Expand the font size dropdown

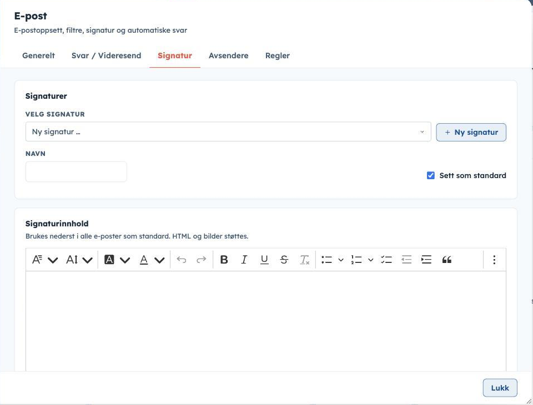[x=79, y=260]
